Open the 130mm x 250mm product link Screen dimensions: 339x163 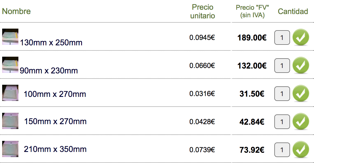click(x=51, y=43)
